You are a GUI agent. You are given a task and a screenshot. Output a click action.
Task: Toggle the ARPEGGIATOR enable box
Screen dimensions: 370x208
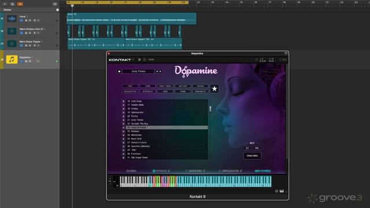220,171
